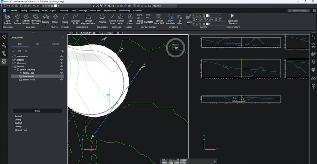Expand the Gradings tree node
This screenshot has width=317, height=164.
(13, 60)
